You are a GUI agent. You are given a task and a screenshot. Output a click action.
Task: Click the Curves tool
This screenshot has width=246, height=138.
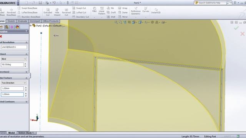pos(146,9)
